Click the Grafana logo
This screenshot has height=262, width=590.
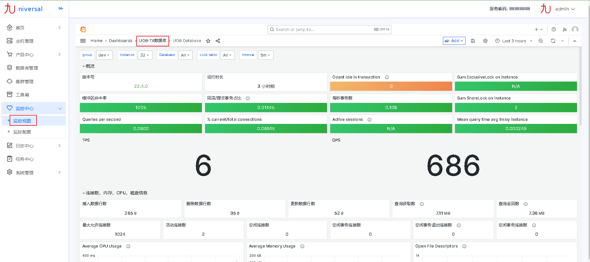coord(83,29)
